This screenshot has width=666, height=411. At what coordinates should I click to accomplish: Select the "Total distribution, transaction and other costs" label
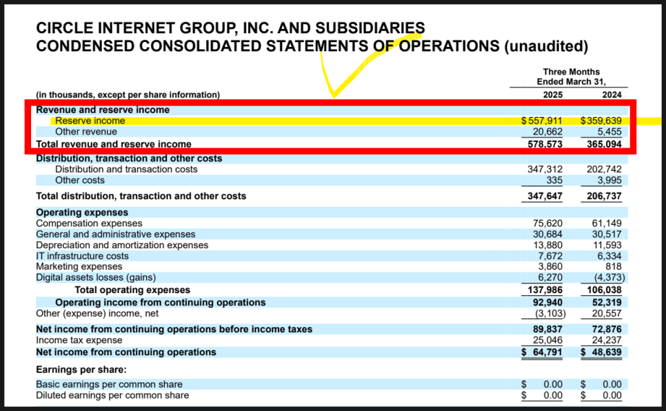141,196
